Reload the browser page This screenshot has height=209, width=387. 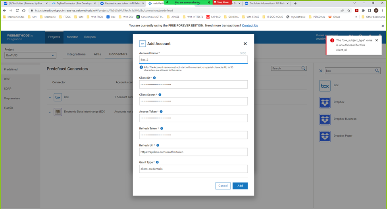(17, 10)
